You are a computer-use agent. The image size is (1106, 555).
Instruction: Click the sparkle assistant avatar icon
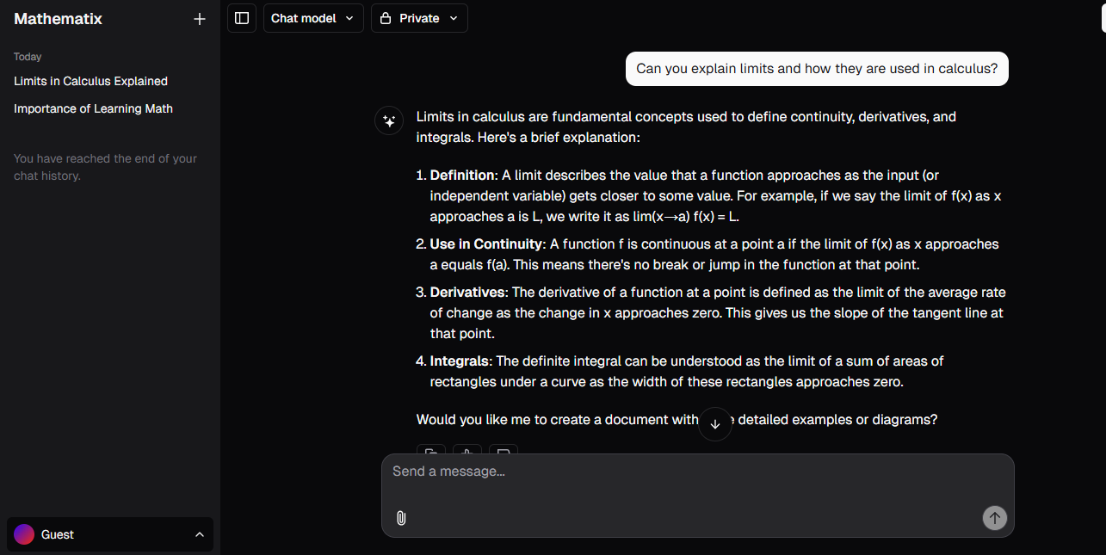click(389, 121)
